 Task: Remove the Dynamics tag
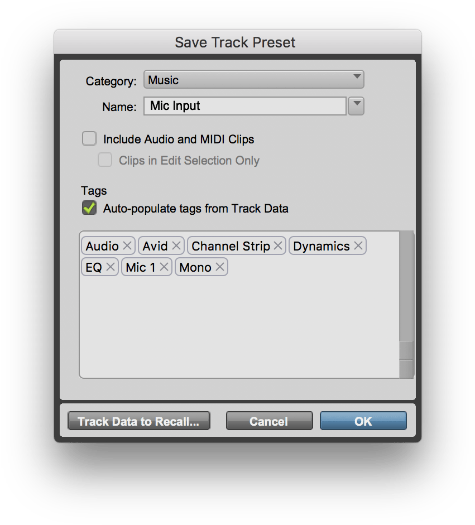[x=359, y=245]
